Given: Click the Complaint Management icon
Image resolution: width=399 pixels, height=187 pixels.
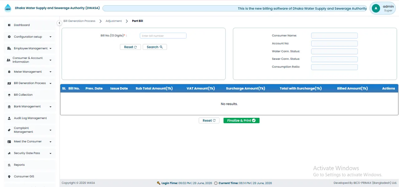Looking at the screenshot, I should (9, 130).
